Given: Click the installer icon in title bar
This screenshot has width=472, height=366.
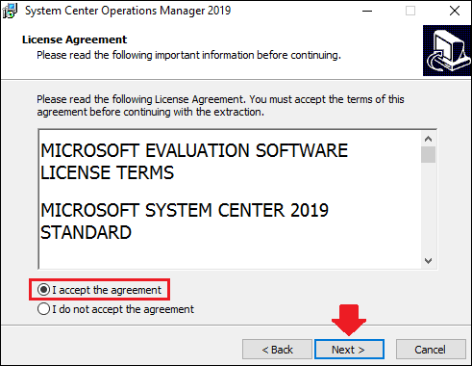Looking at the screenshot, I should point(10,11).
